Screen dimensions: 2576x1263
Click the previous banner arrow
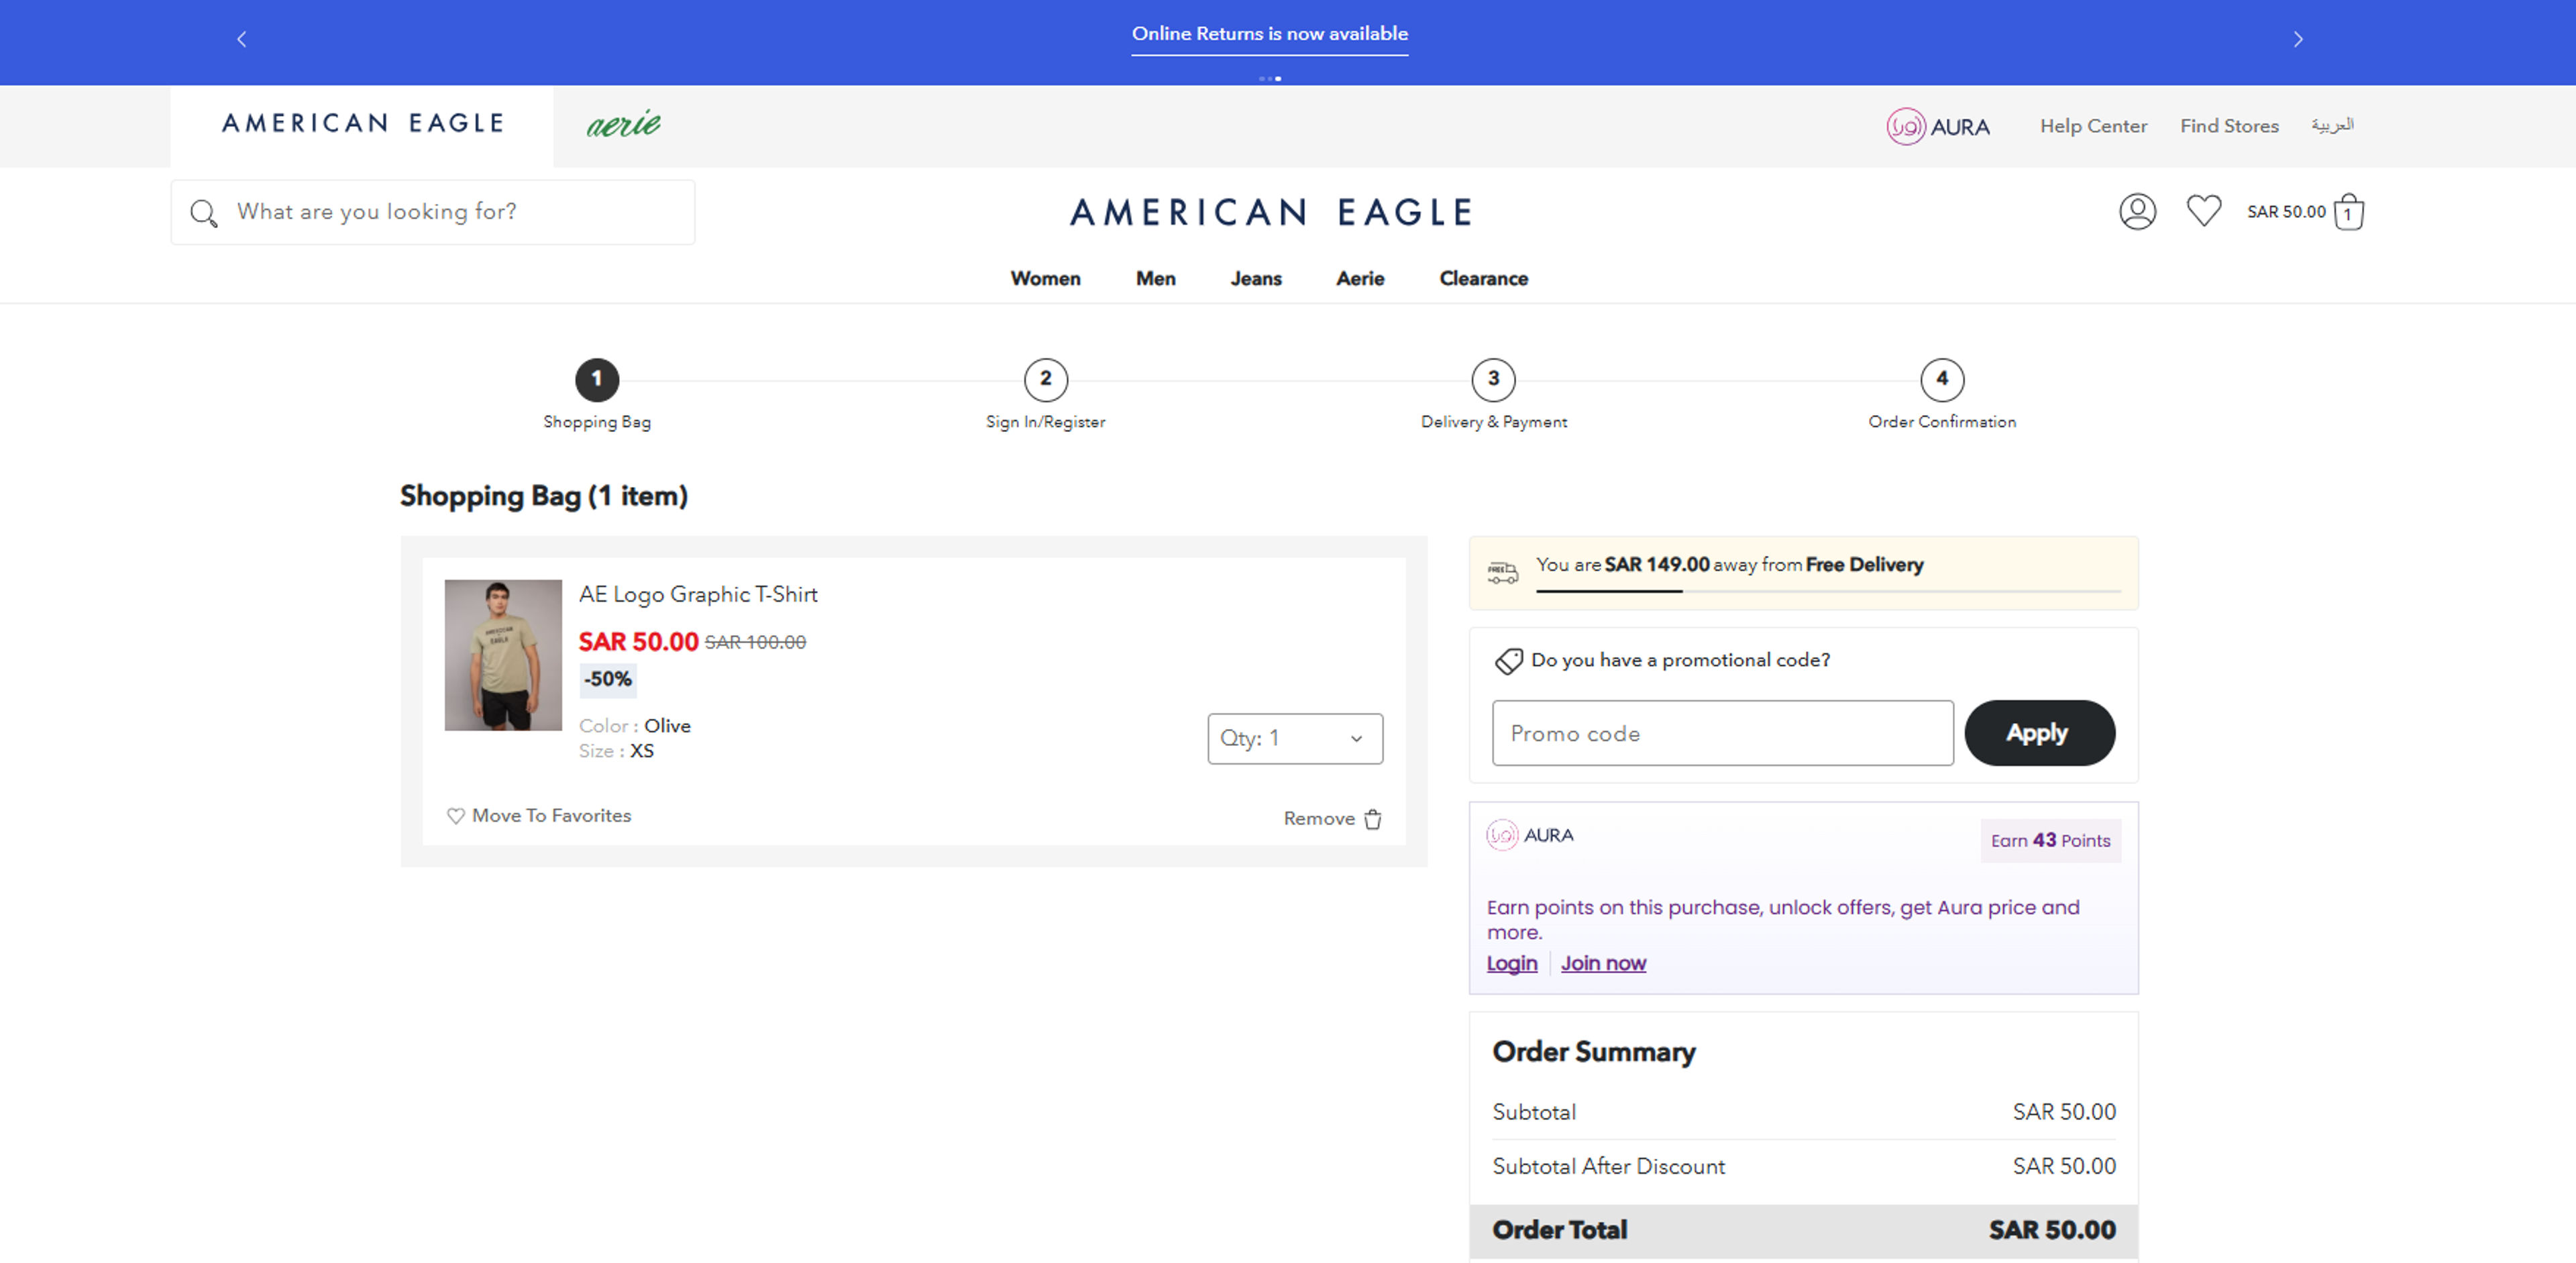(x=241, y=39)
